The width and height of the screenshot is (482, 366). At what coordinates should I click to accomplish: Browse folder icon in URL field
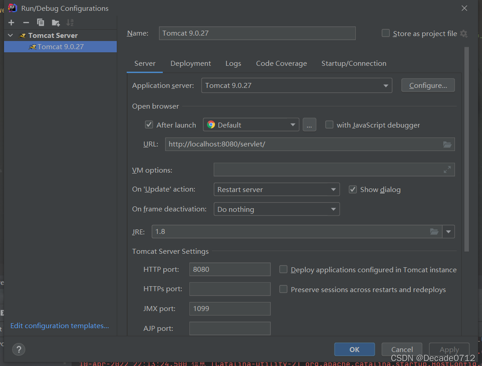tap(447, 144)
